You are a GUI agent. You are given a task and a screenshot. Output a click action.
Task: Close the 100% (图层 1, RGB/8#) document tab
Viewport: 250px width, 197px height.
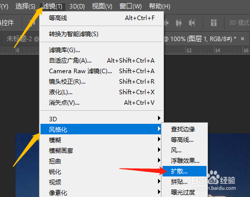(242, 39)
